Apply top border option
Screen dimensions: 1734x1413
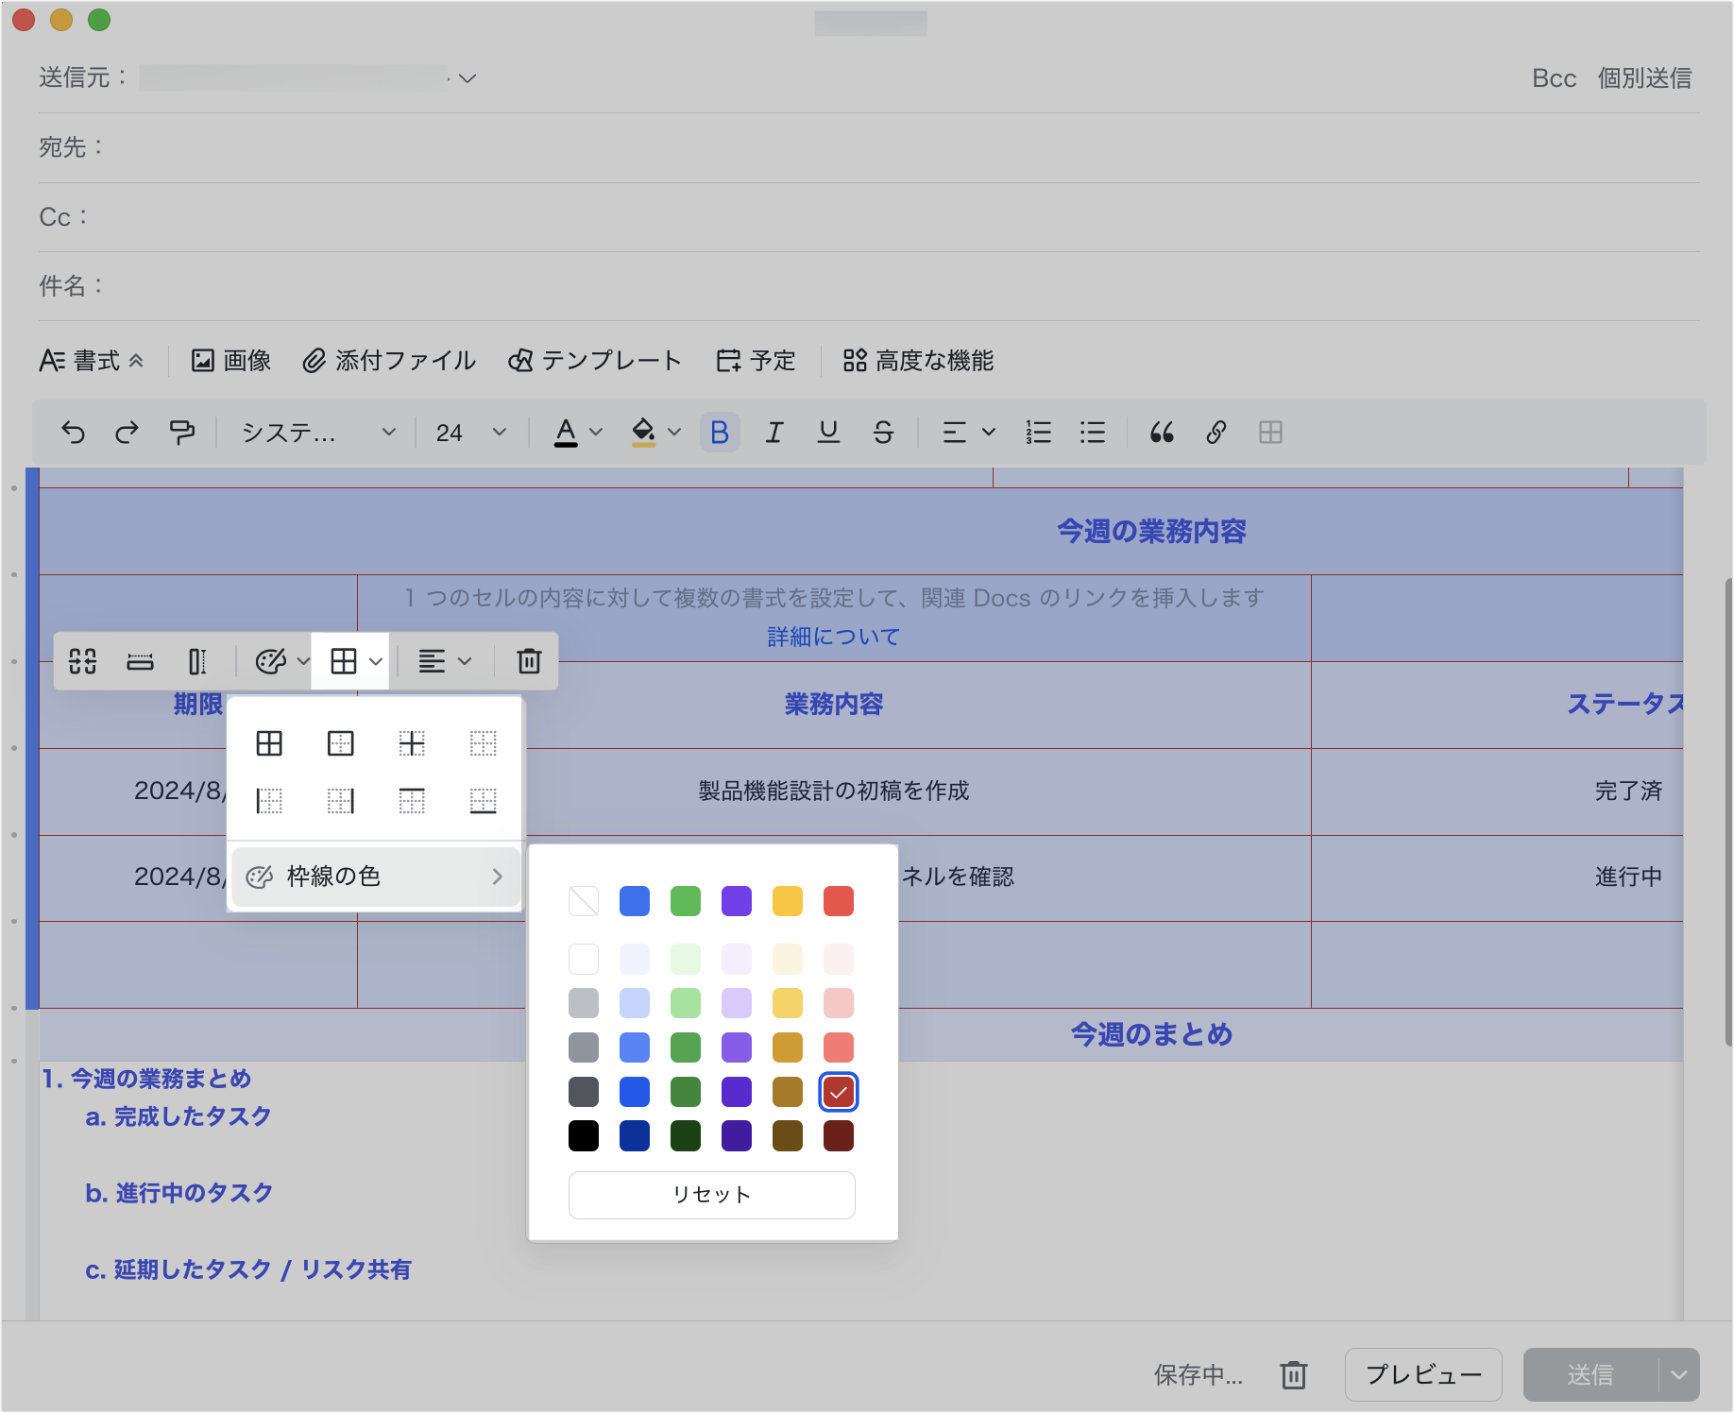pyautogui.click(x=412, y=801)
